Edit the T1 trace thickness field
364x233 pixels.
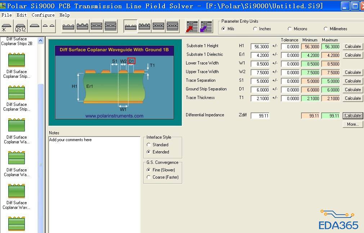pos(260,99)
